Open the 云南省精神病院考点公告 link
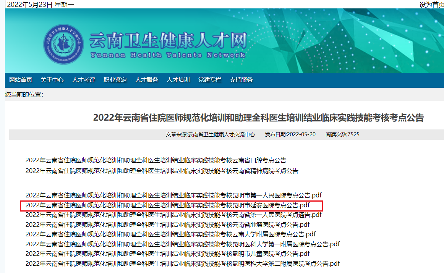The height and width of the screenshot is (273, 444). [162, 171]
